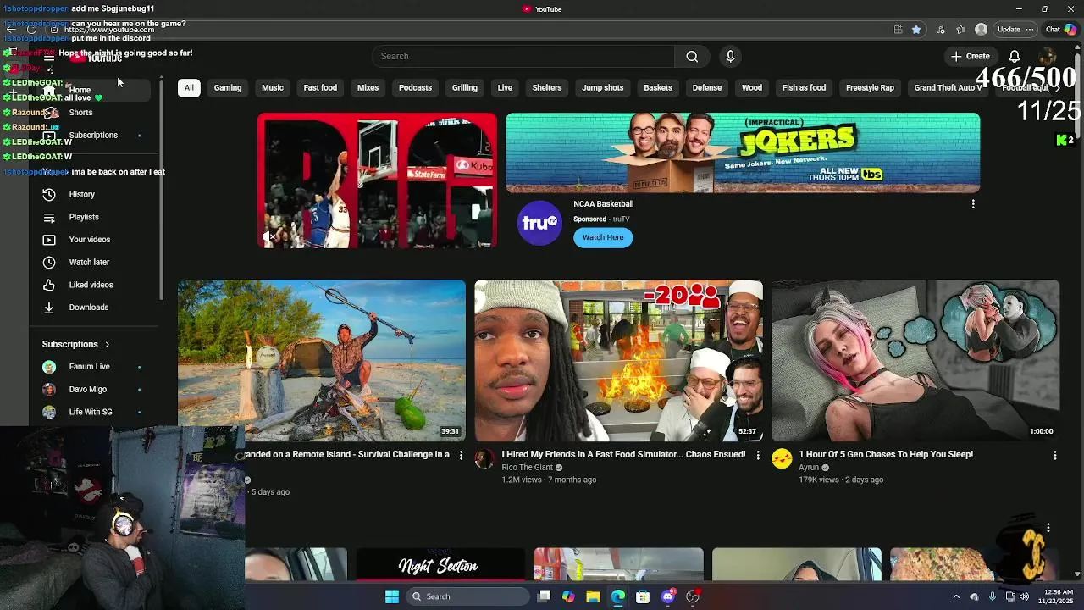Click the browser favorites star icon
The height and width of the screenshot is (610, 1084).
[916, 29]
